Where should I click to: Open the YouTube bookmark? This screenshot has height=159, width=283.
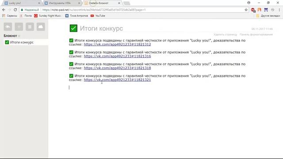(98, 16)
